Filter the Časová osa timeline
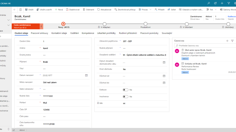Screen dimensions: 236x132 pyautogui.click(x=232, y=41)
